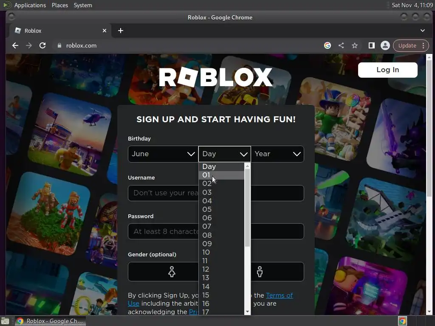
Task: Open the Places menu
Action: tap(59, 5)
